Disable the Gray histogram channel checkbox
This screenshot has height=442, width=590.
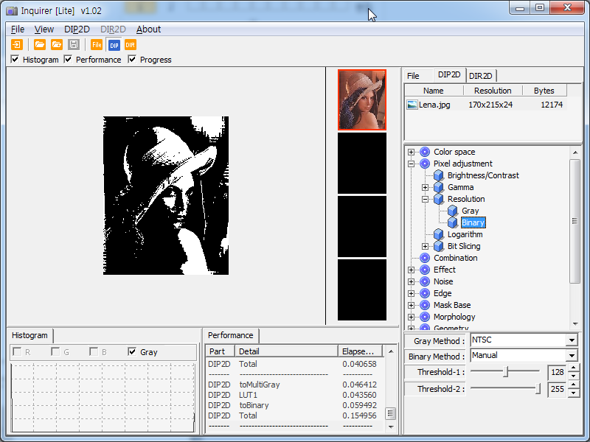(x=132, y=352)
